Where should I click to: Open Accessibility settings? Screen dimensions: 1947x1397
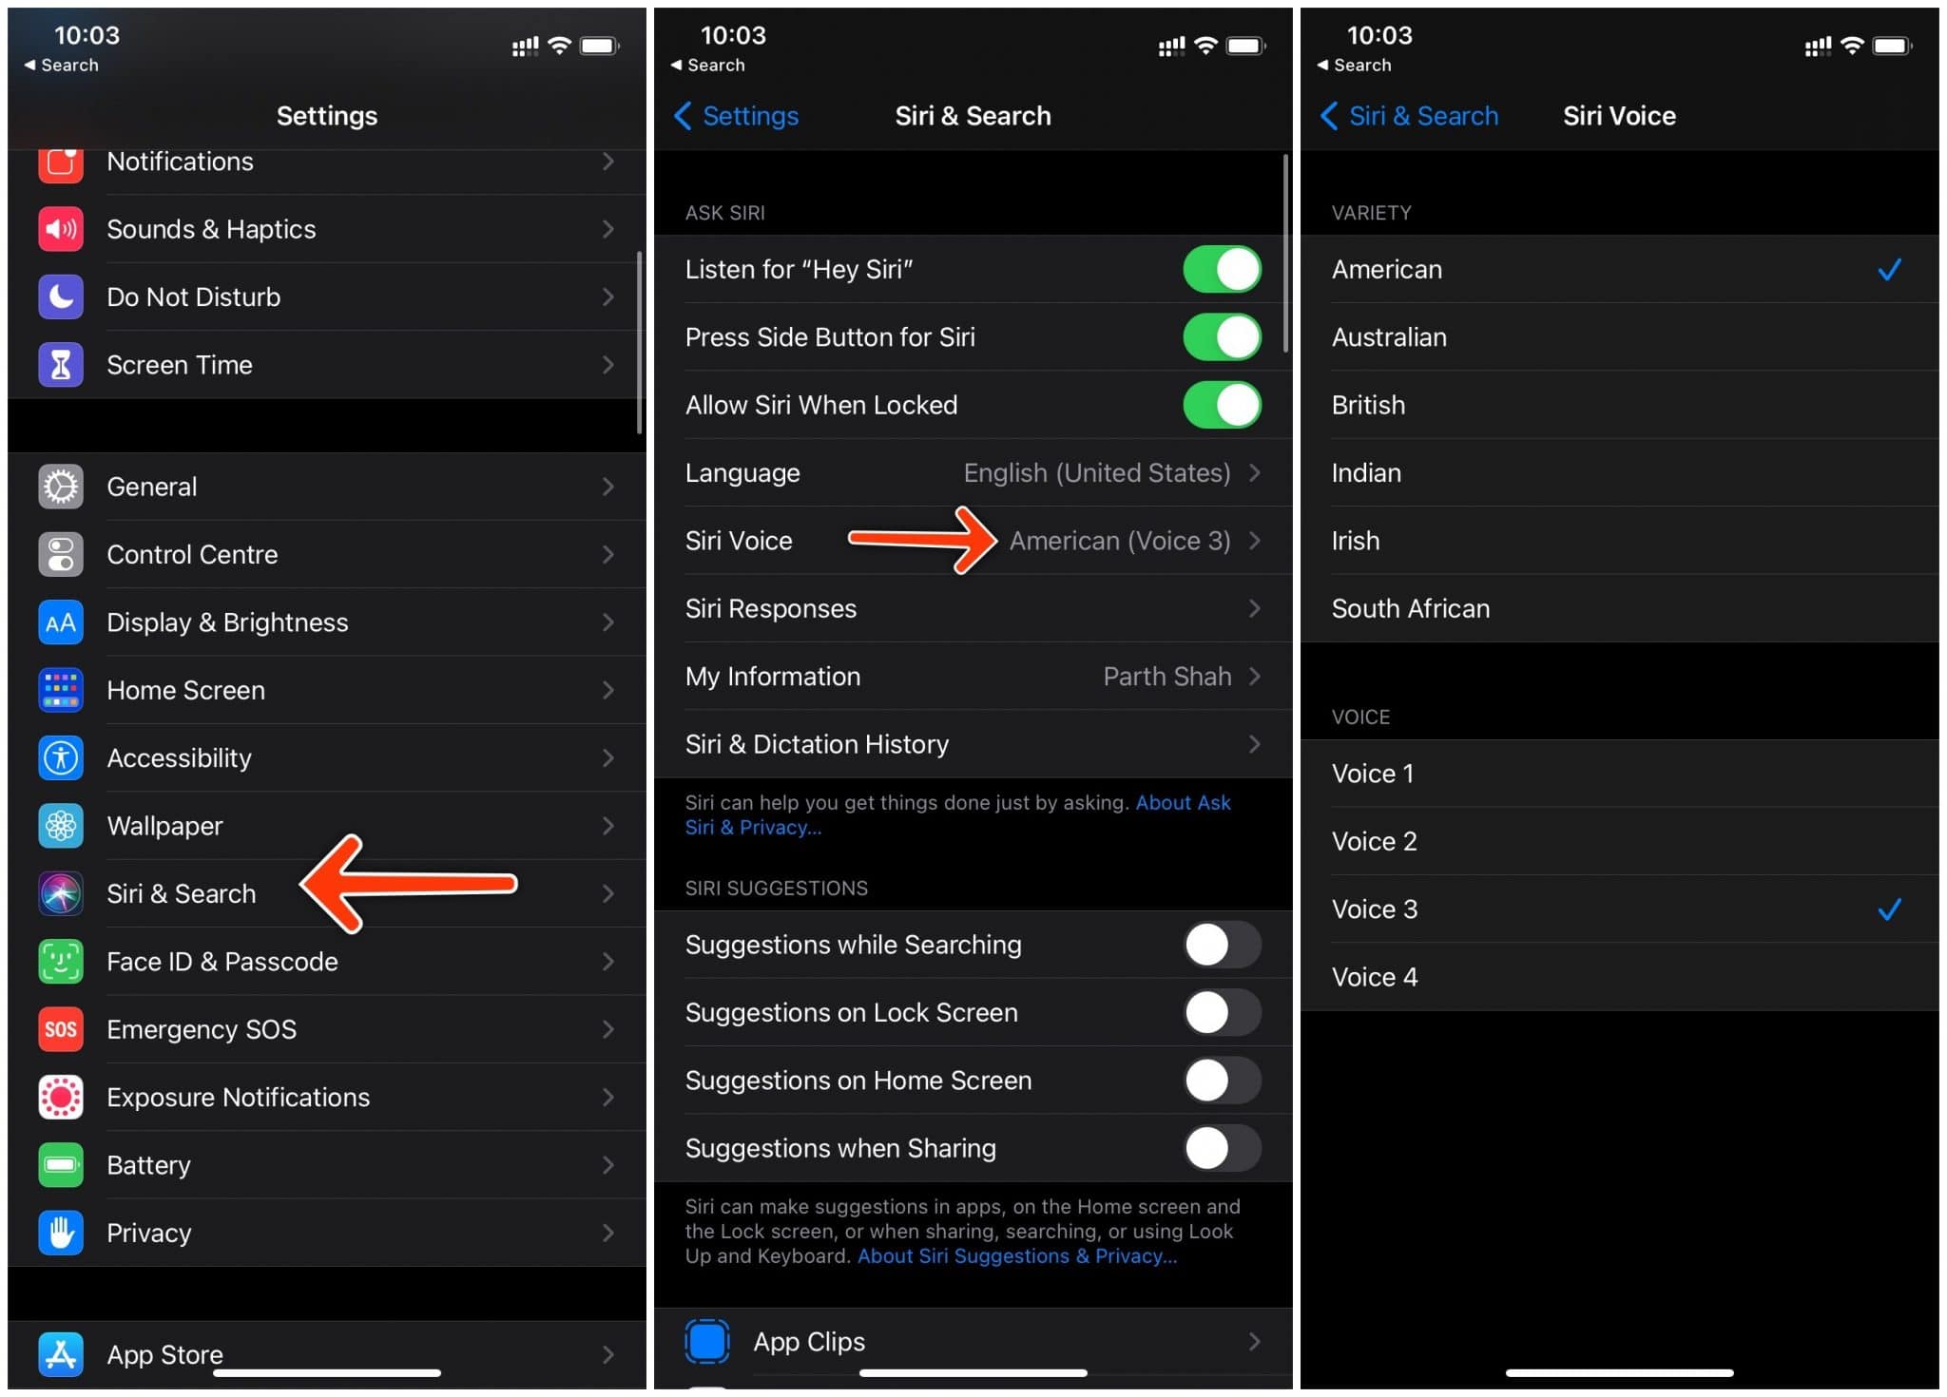(323, 757)
